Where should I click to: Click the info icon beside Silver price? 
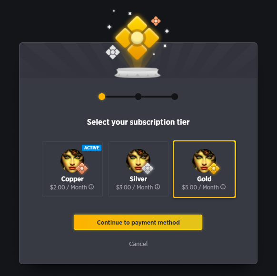tap(157, 187)
